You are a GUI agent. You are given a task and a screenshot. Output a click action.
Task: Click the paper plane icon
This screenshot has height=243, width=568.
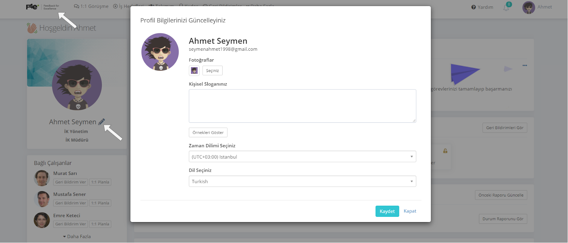click(x=464, y=73)
